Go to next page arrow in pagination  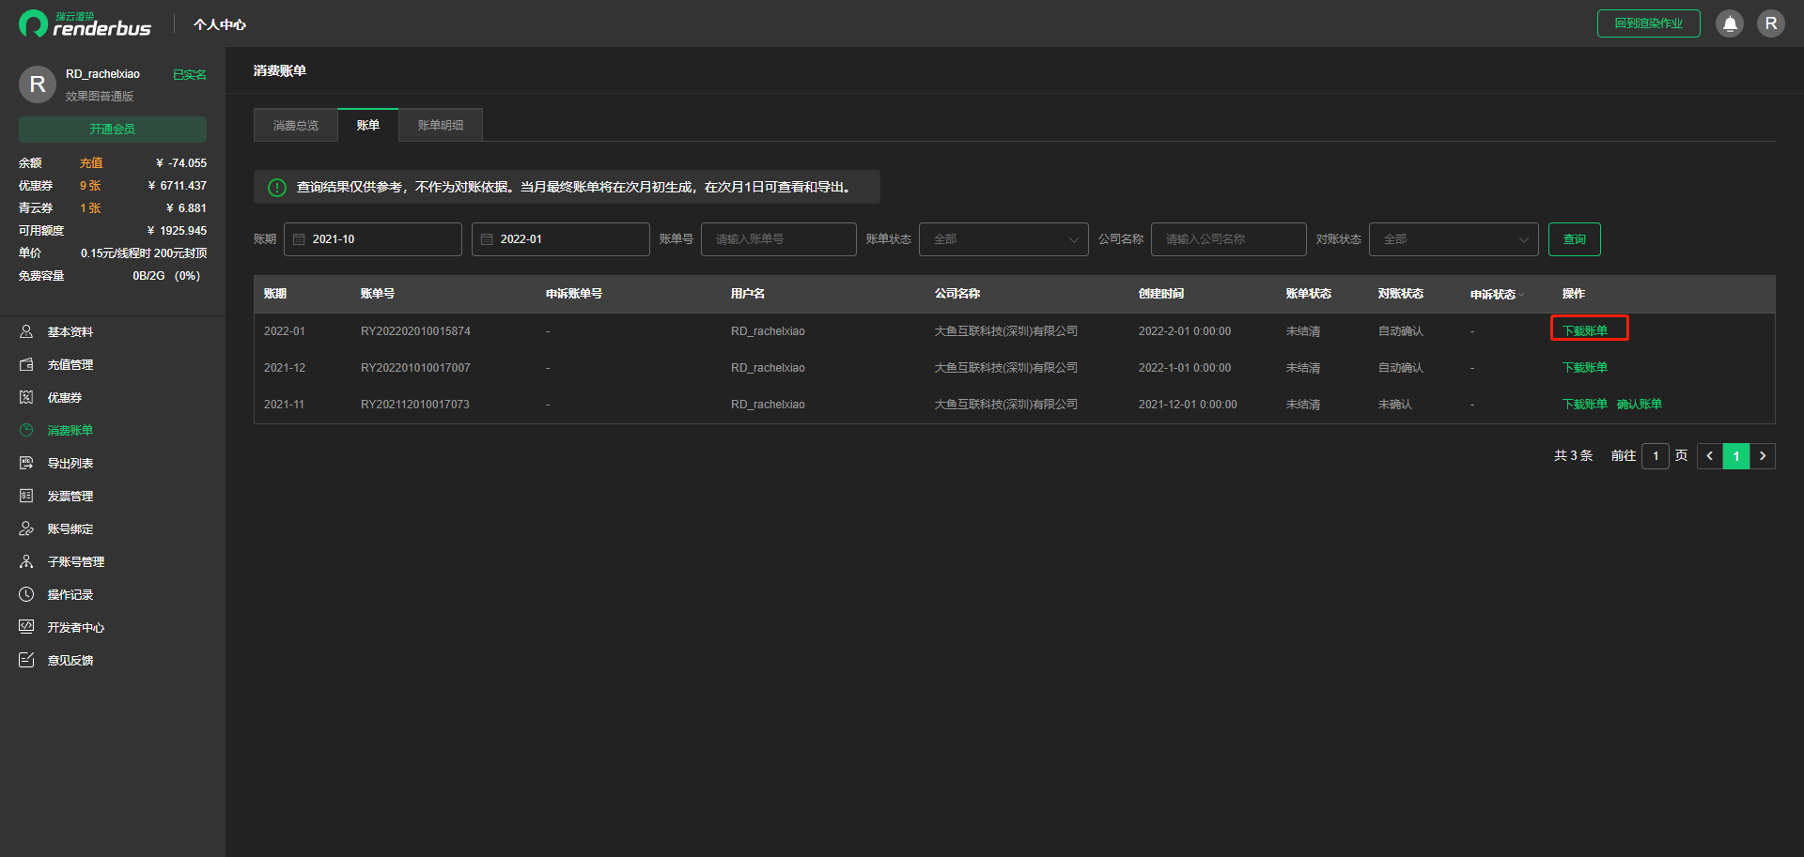pos(1763,456)
